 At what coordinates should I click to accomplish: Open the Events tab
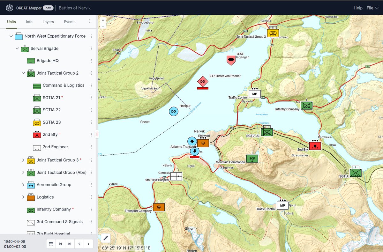(69, 22)
